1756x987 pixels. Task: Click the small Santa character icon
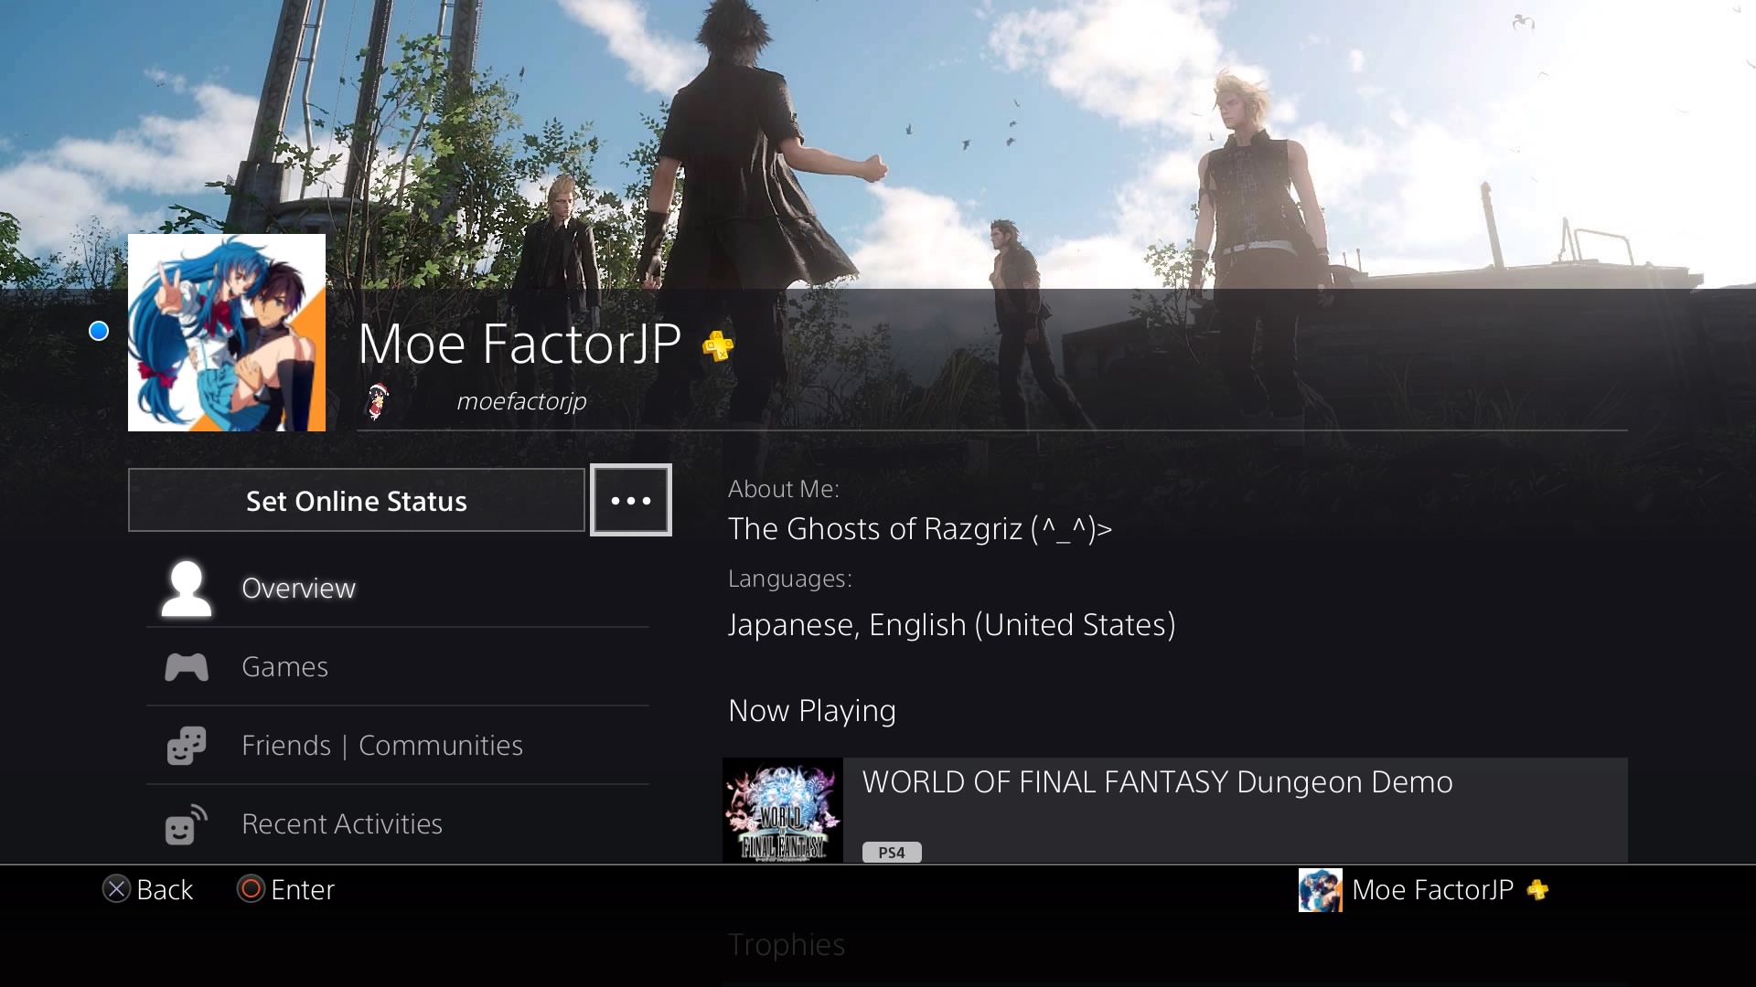point(377,401)
